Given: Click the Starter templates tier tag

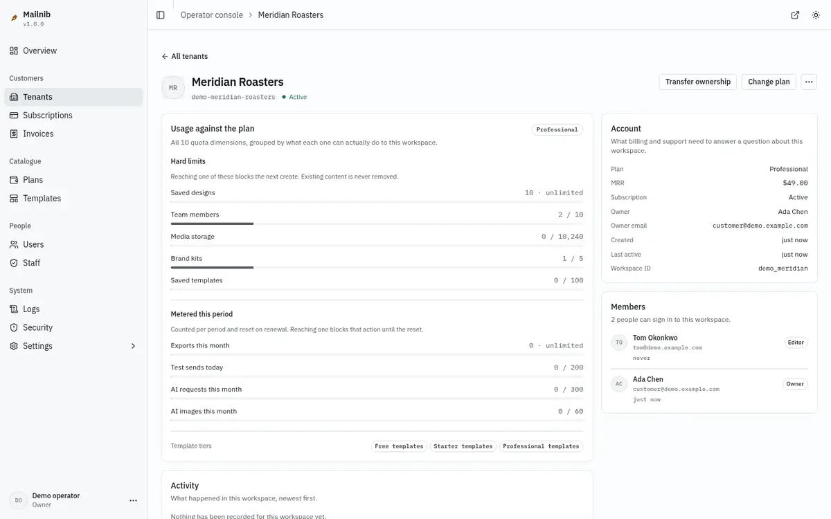Looking at the screenshot, I should tap(463, 446).
